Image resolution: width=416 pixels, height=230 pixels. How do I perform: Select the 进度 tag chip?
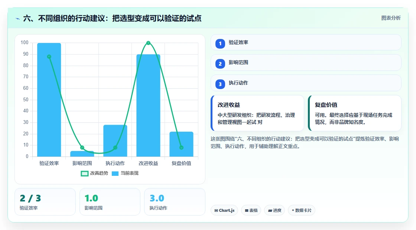[x=274, y=210]
